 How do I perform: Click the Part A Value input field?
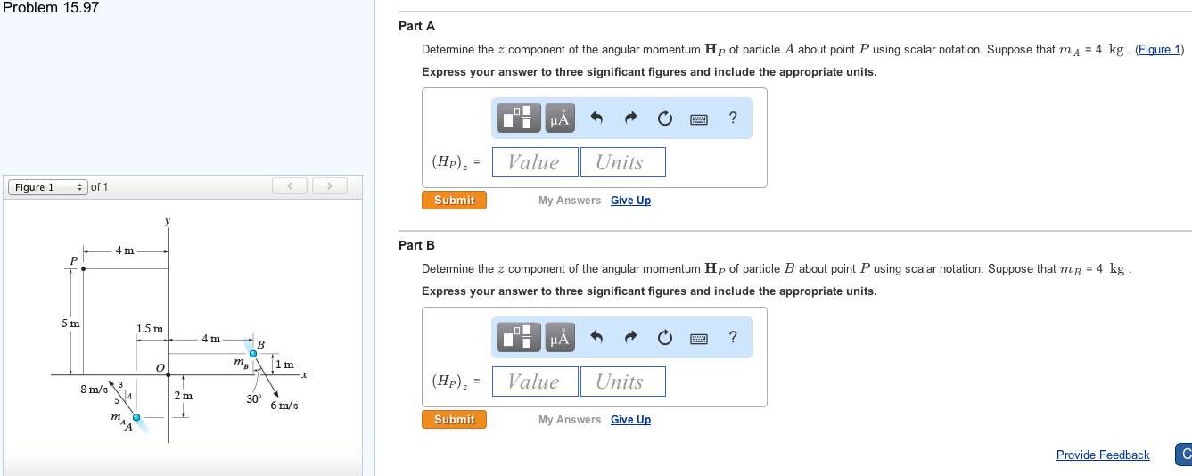[534, 162]
